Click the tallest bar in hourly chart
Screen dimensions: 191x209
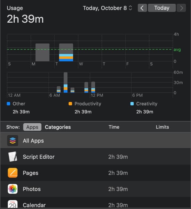(66, 82)
